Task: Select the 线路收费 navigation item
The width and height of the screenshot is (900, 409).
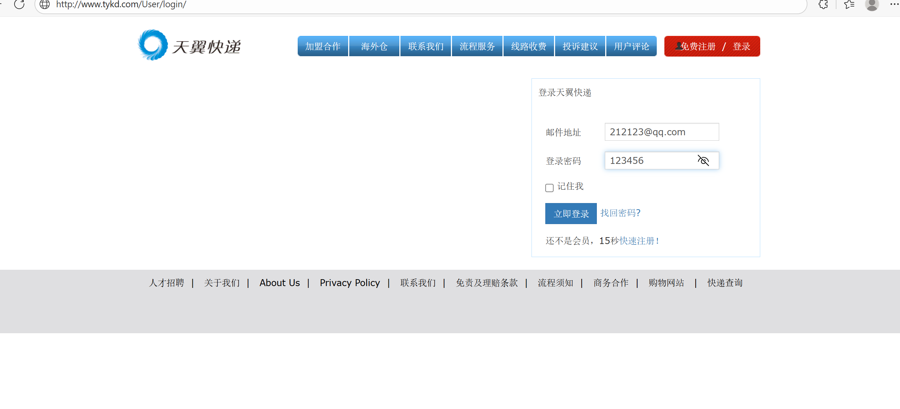Action: (529, 46)
